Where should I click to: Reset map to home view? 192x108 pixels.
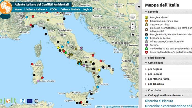tap(132, 35)
